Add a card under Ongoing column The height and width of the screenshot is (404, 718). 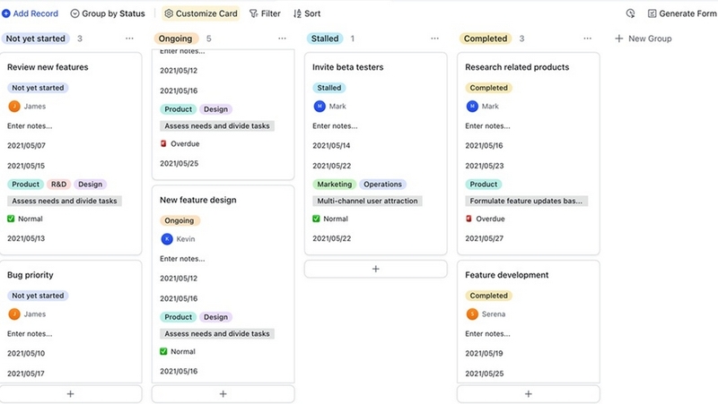(x=223, y=394)
